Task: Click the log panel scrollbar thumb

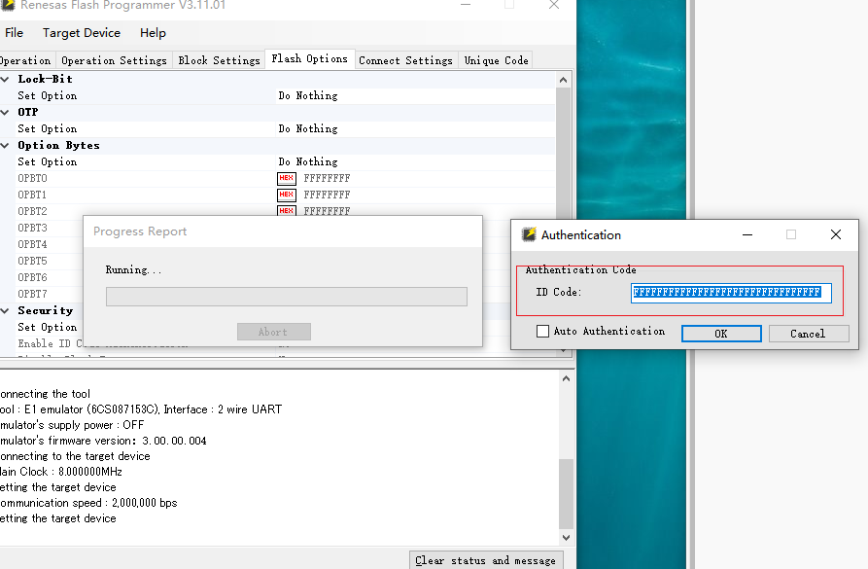Action: tap(566, 494)
